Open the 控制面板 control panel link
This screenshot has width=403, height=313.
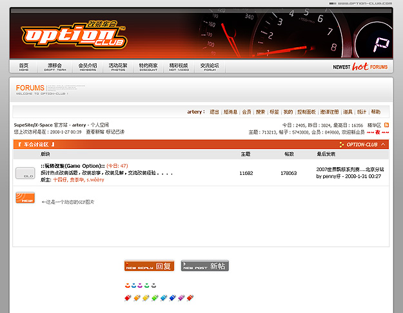coord(306,112)
